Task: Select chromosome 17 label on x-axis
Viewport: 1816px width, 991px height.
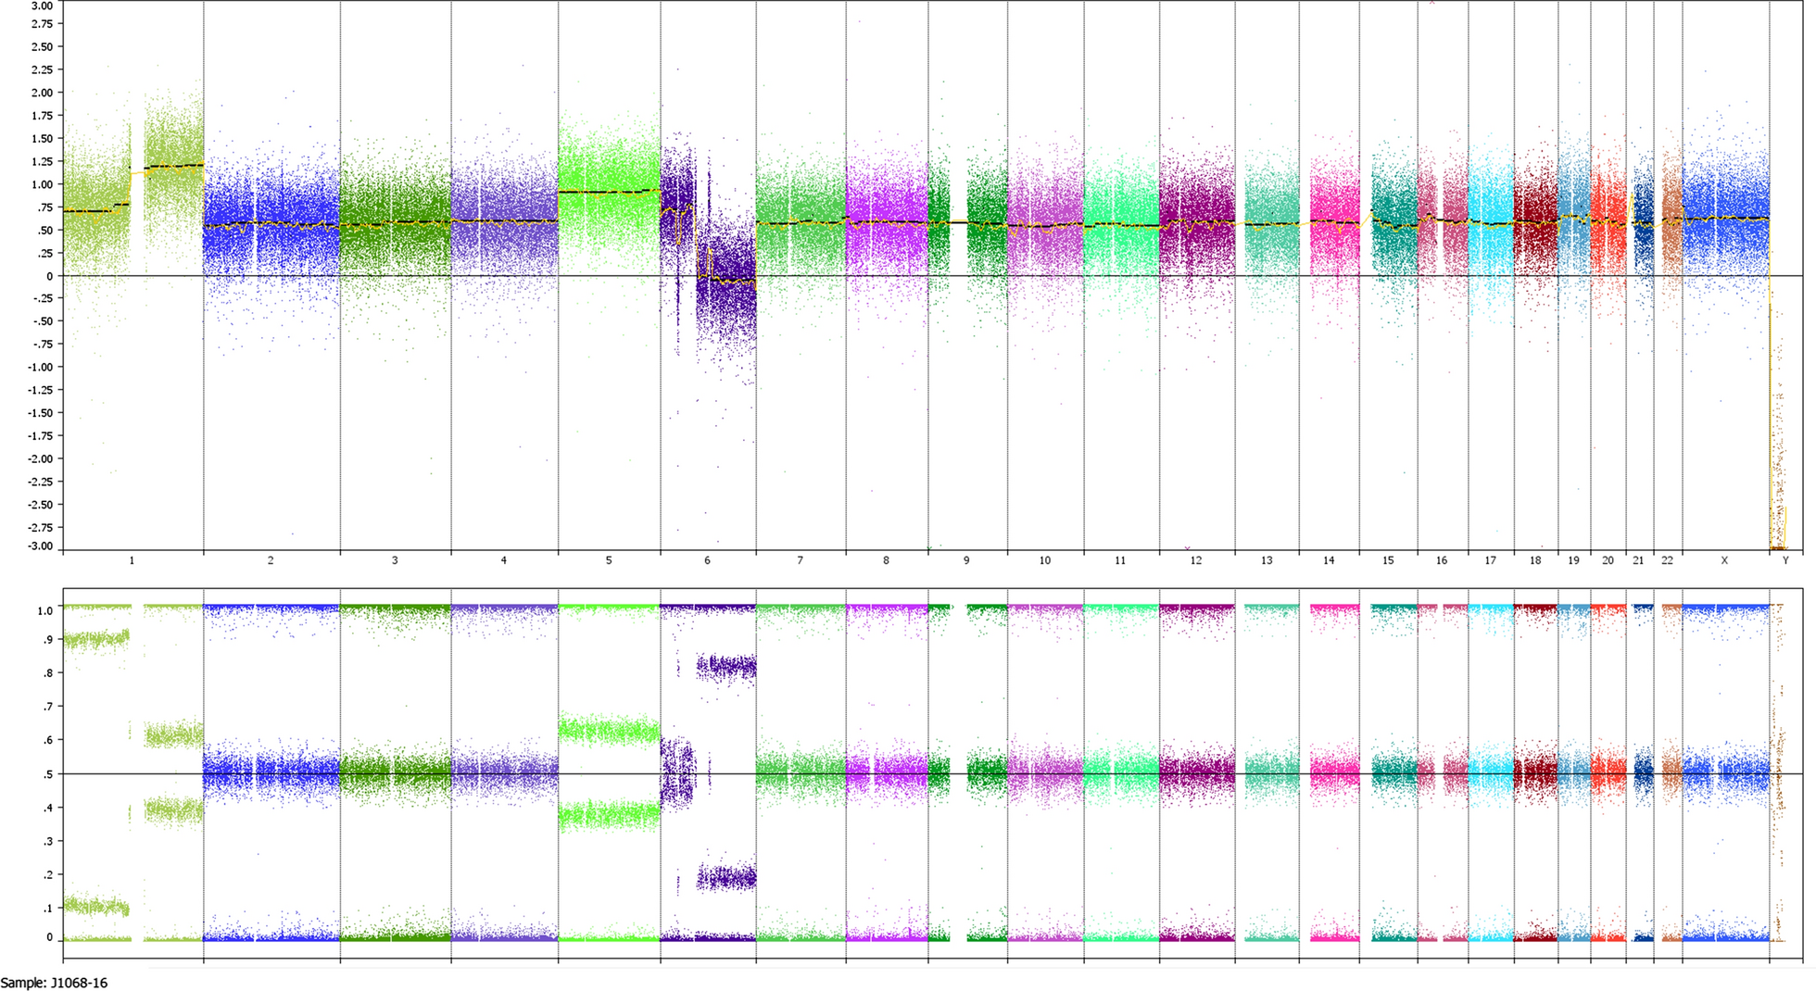Action: (1490, 560)
